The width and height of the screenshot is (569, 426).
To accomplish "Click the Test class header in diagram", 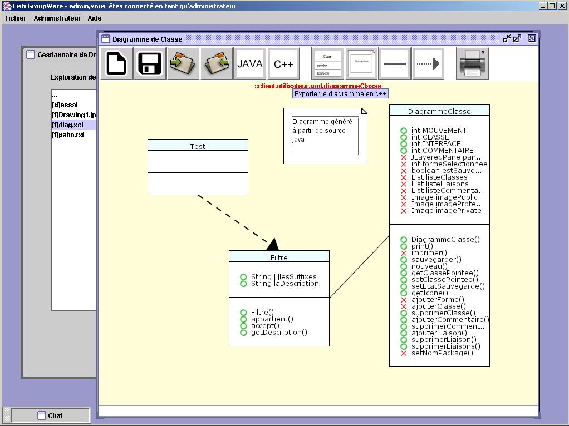I will pyautogui.click(x=198, y=146).
